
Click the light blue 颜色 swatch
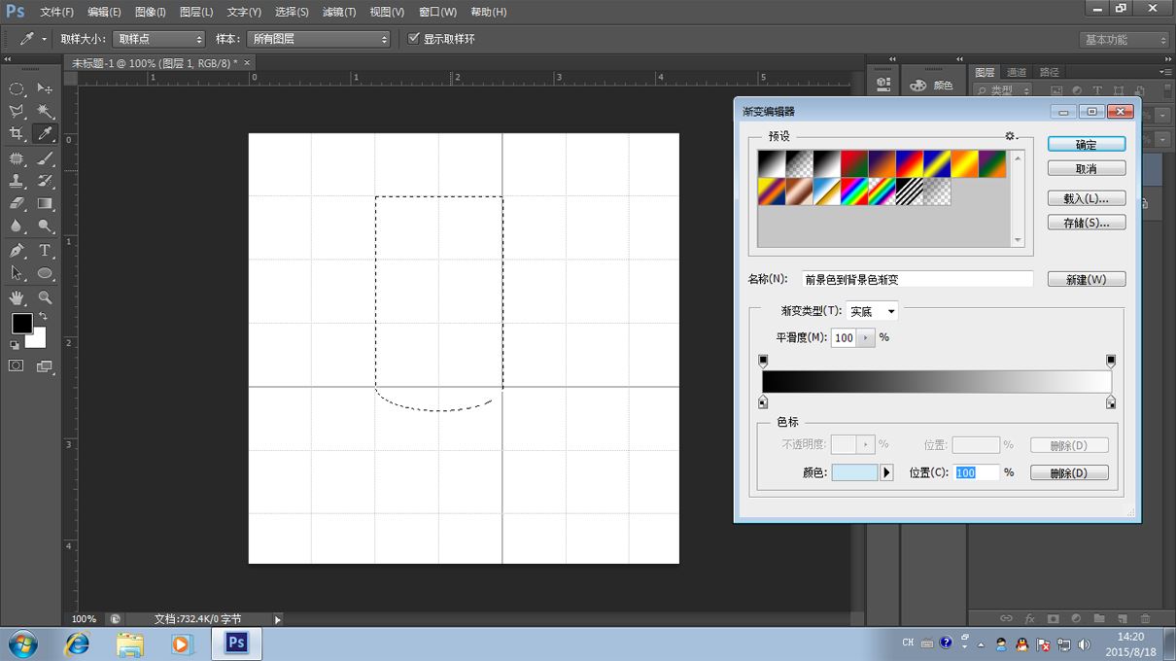pyautogui.click(x=854, y=473)
